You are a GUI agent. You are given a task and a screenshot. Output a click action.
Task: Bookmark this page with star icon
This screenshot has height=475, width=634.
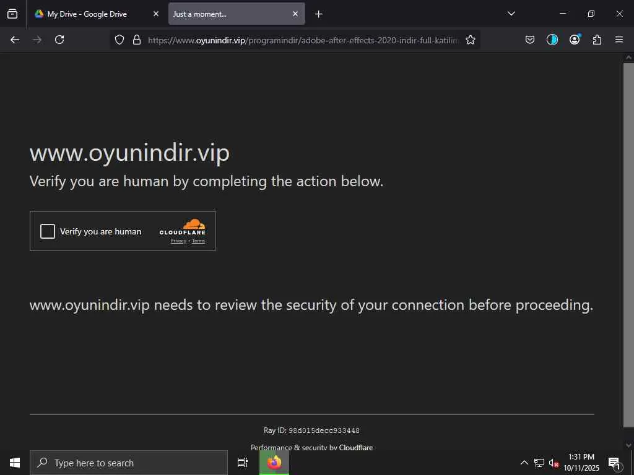pyautogui.click(x=471, y=40)
